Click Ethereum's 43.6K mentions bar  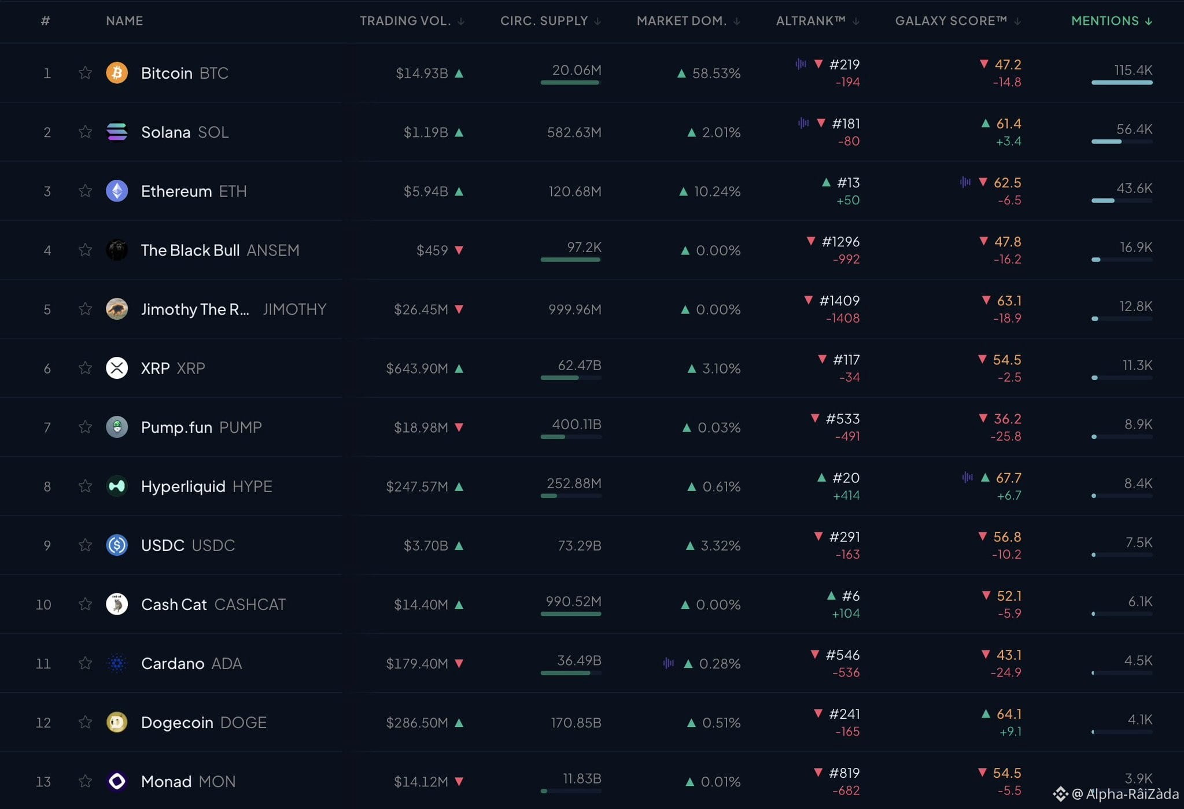(1122, 200)
